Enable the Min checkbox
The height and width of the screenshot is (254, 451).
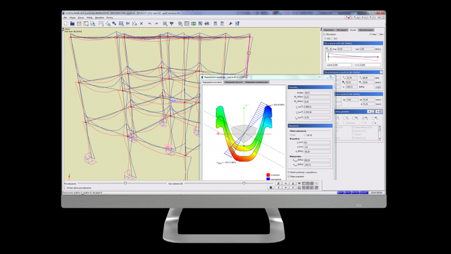(378, 34)
